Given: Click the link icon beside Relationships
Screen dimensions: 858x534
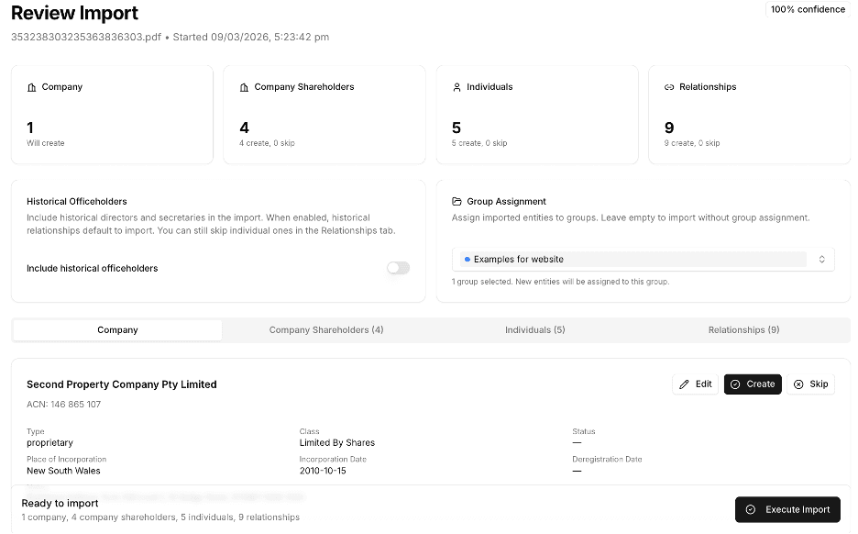Looking at the screenshot, I should 669,87.
